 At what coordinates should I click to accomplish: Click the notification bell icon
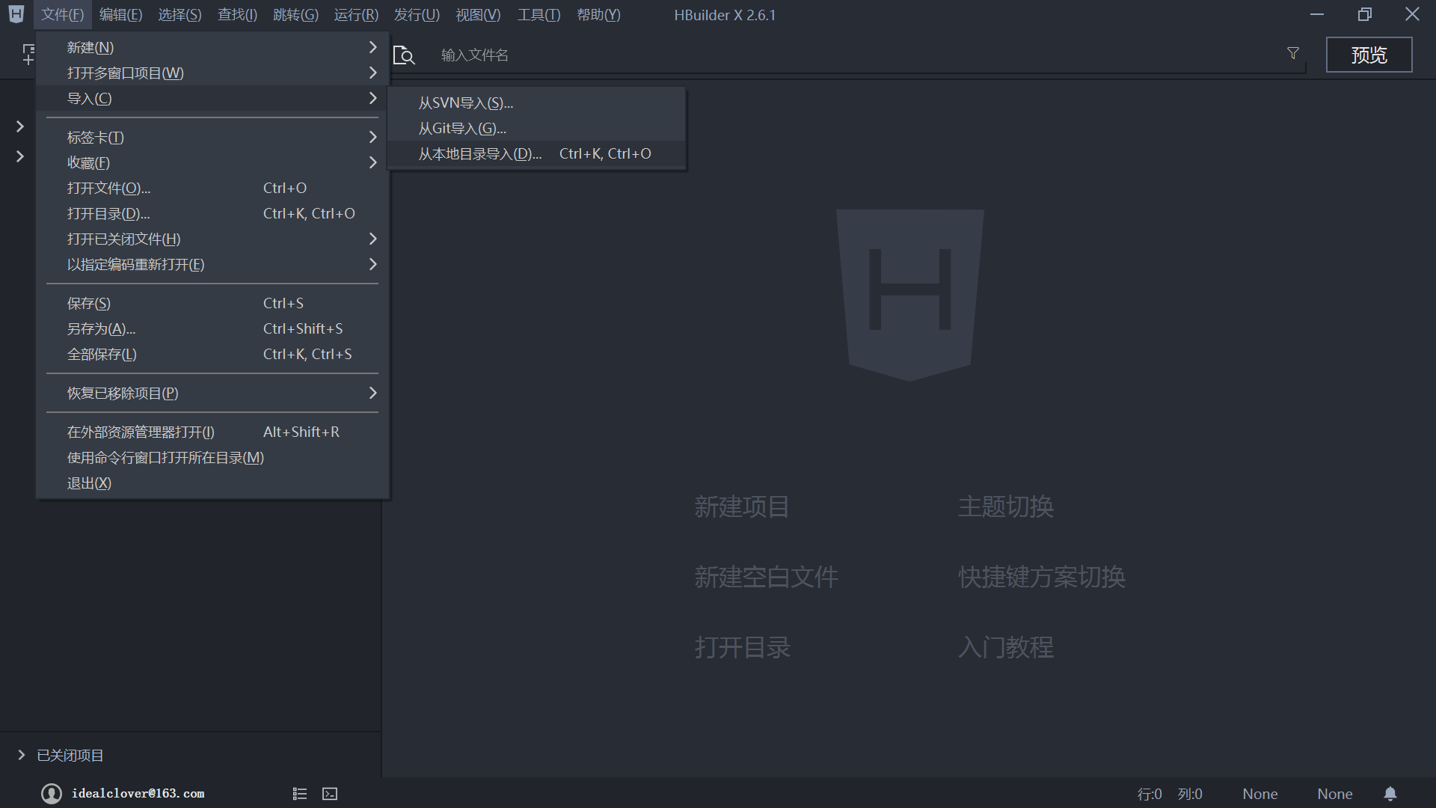click(x=1390, y=794)
